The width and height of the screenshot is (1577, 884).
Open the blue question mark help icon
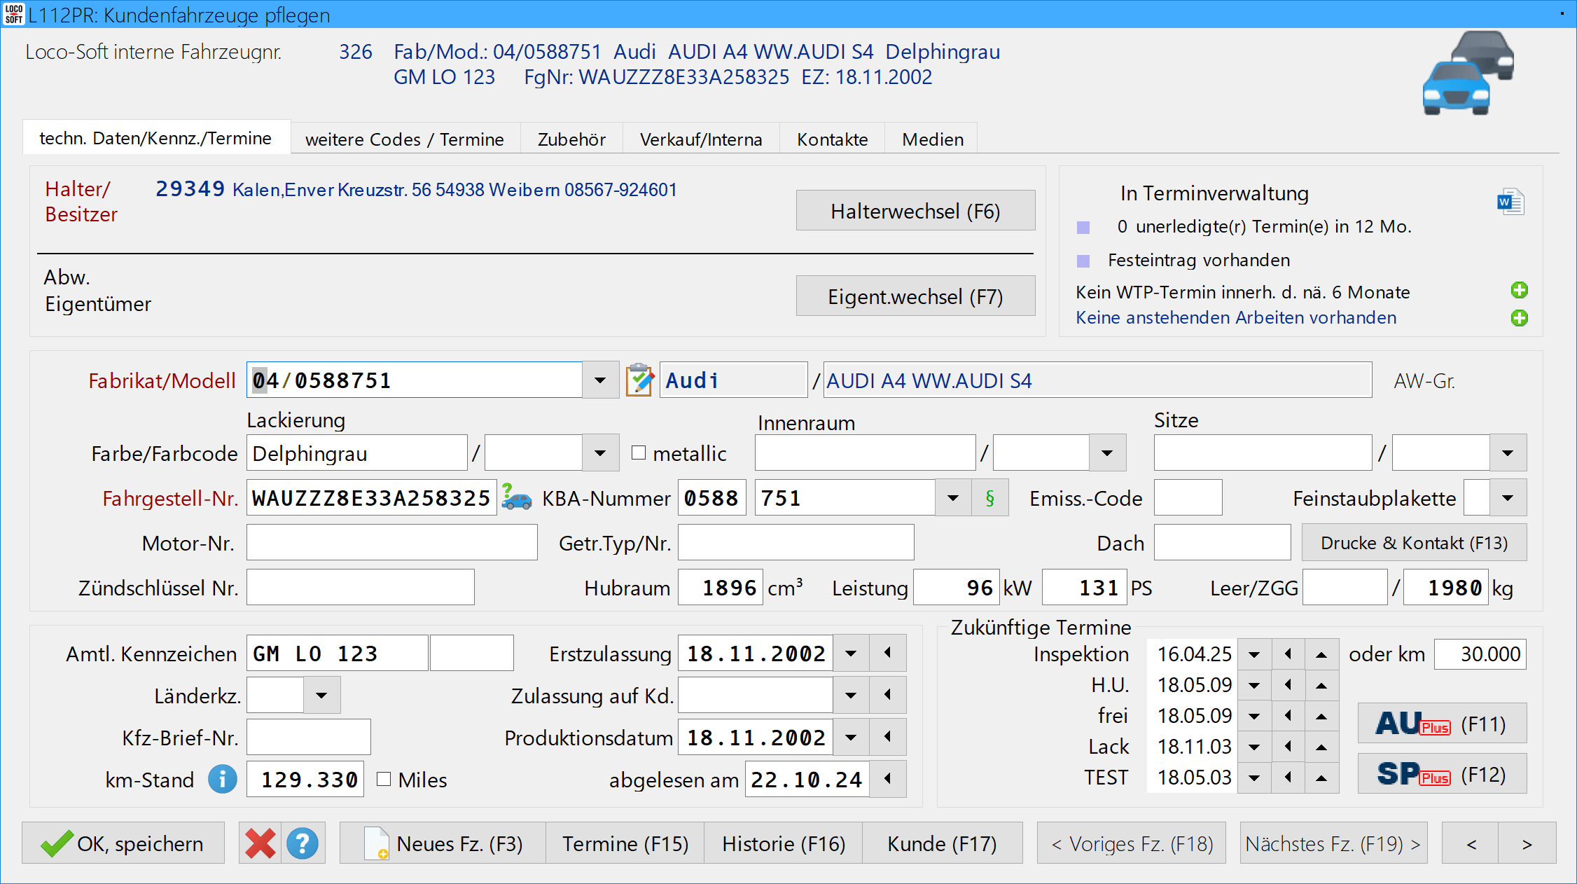pyautogui.click(x=303, y=843)
